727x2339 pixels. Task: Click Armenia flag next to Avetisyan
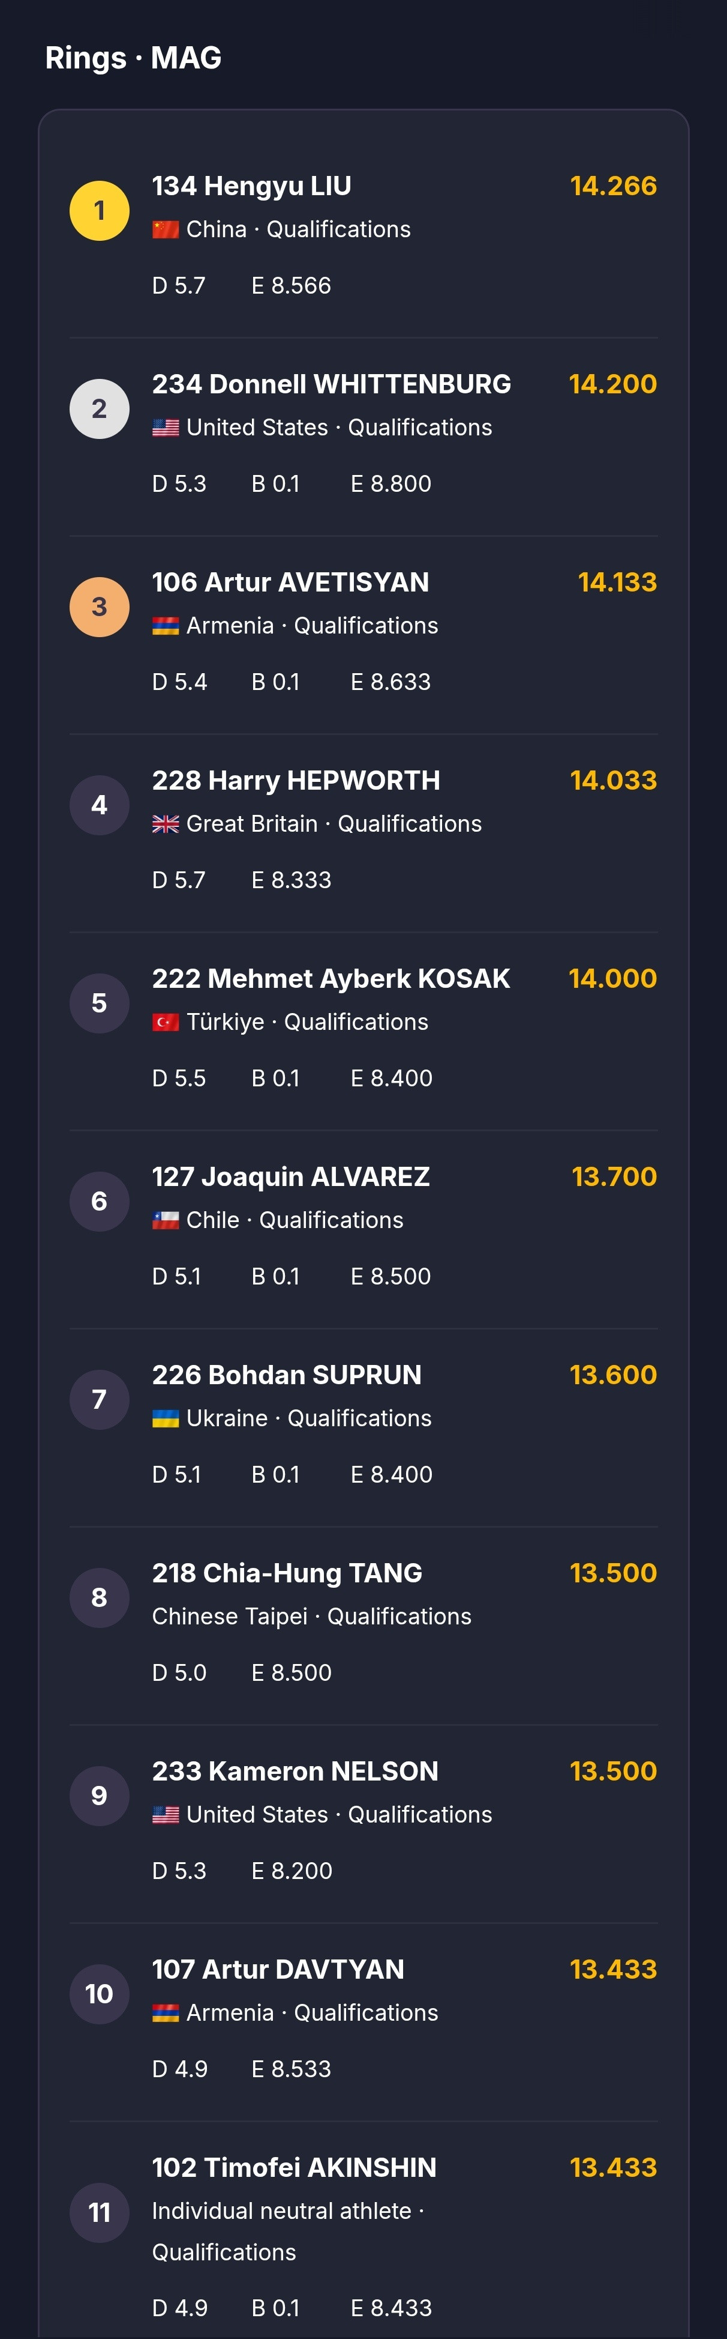tap(165, 626)
